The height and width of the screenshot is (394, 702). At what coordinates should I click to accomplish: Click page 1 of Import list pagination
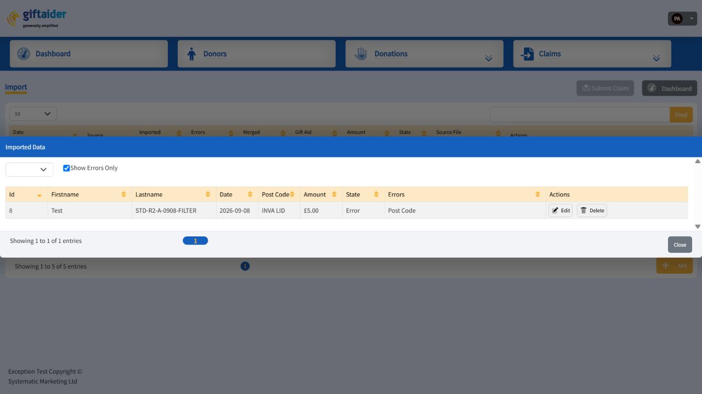point(245,266)
